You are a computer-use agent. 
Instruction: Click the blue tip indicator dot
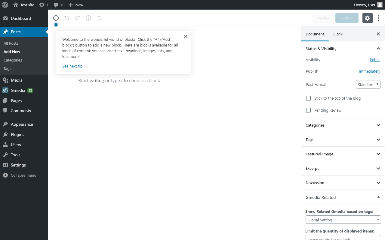tap(56, 25)
